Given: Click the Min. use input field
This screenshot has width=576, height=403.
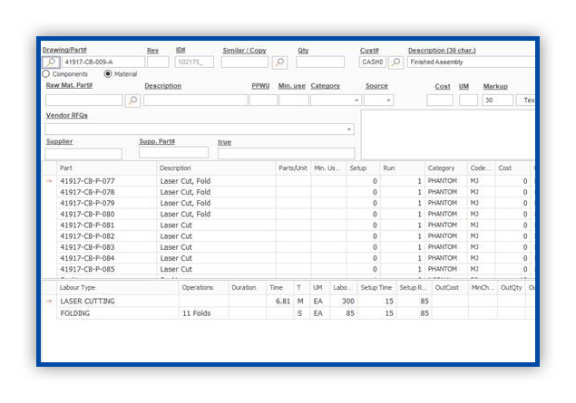Looking at the screenshot, I should pos(294,101).
